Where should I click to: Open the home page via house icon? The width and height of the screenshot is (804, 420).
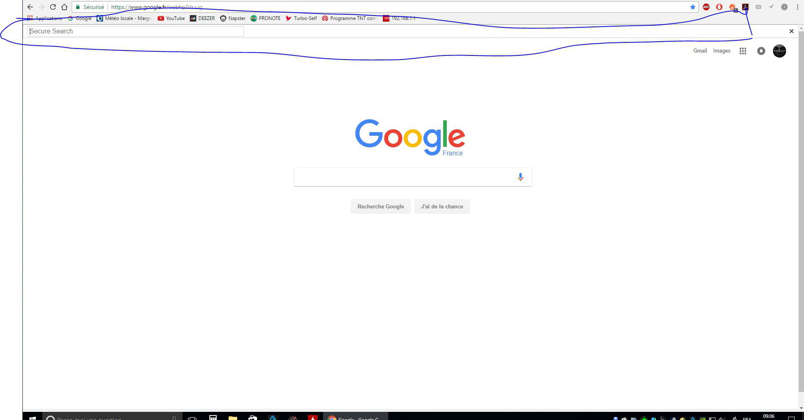[64, 7]
